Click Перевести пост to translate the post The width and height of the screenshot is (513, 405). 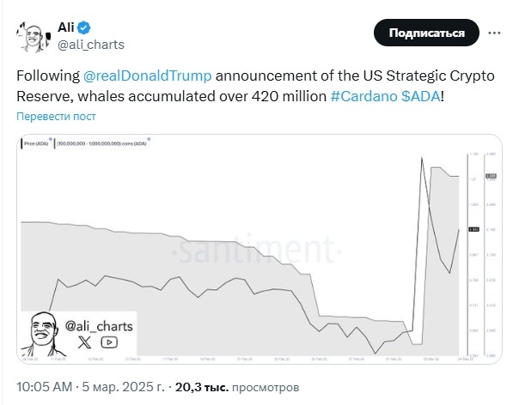coord(56,117)
